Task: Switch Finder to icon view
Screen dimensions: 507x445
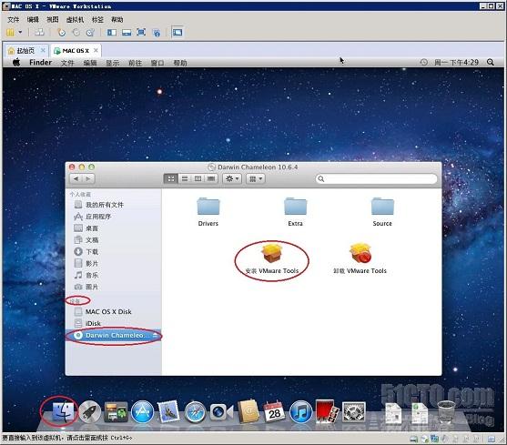Action: [171, 178]
